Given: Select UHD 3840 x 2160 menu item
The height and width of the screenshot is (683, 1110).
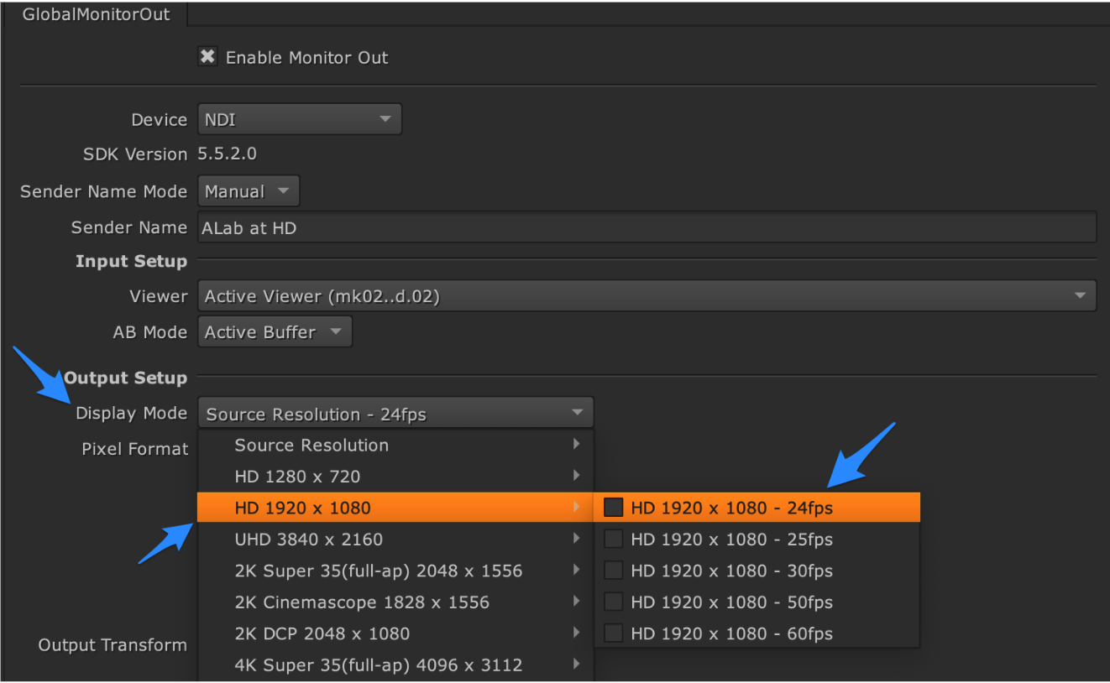Looking at the screenshot, I should [395, 540].
